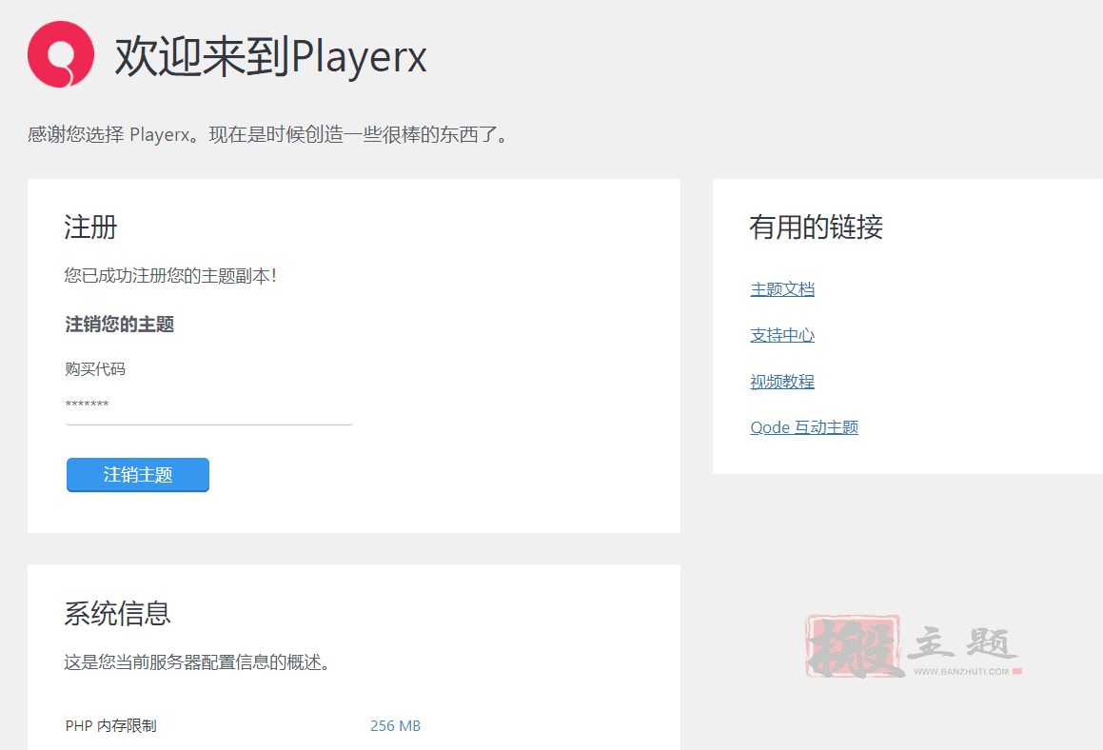Click the 有用的链接 heading

(x=816, y=227)
